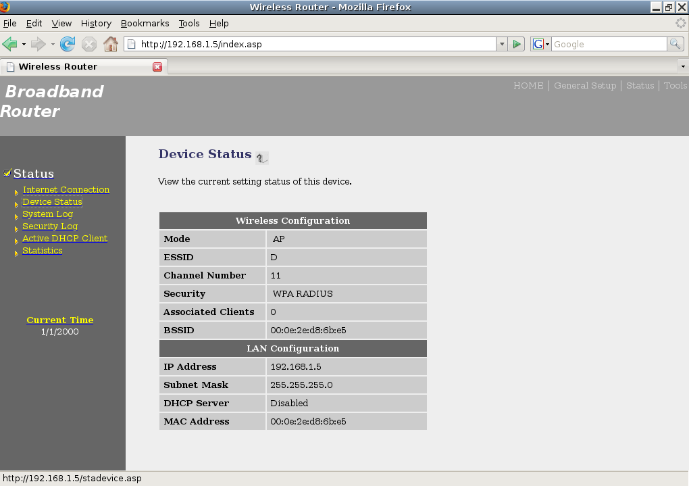Click the BSSID value 00:0e:2e:d8:6b:e5
Screen dimensions: 689x486
coord(308,331)
